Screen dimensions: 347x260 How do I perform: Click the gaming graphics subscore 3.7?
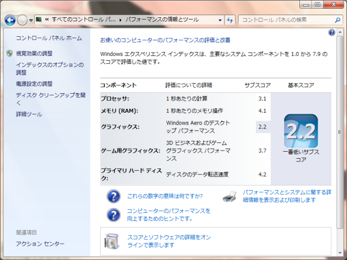pos(262,151)
